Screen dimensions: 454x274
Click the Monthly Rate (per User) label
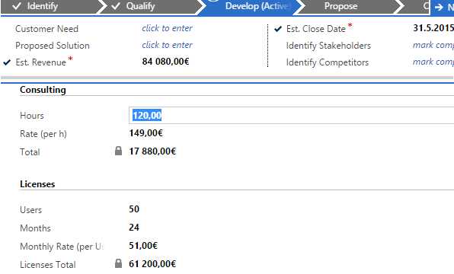62,247
